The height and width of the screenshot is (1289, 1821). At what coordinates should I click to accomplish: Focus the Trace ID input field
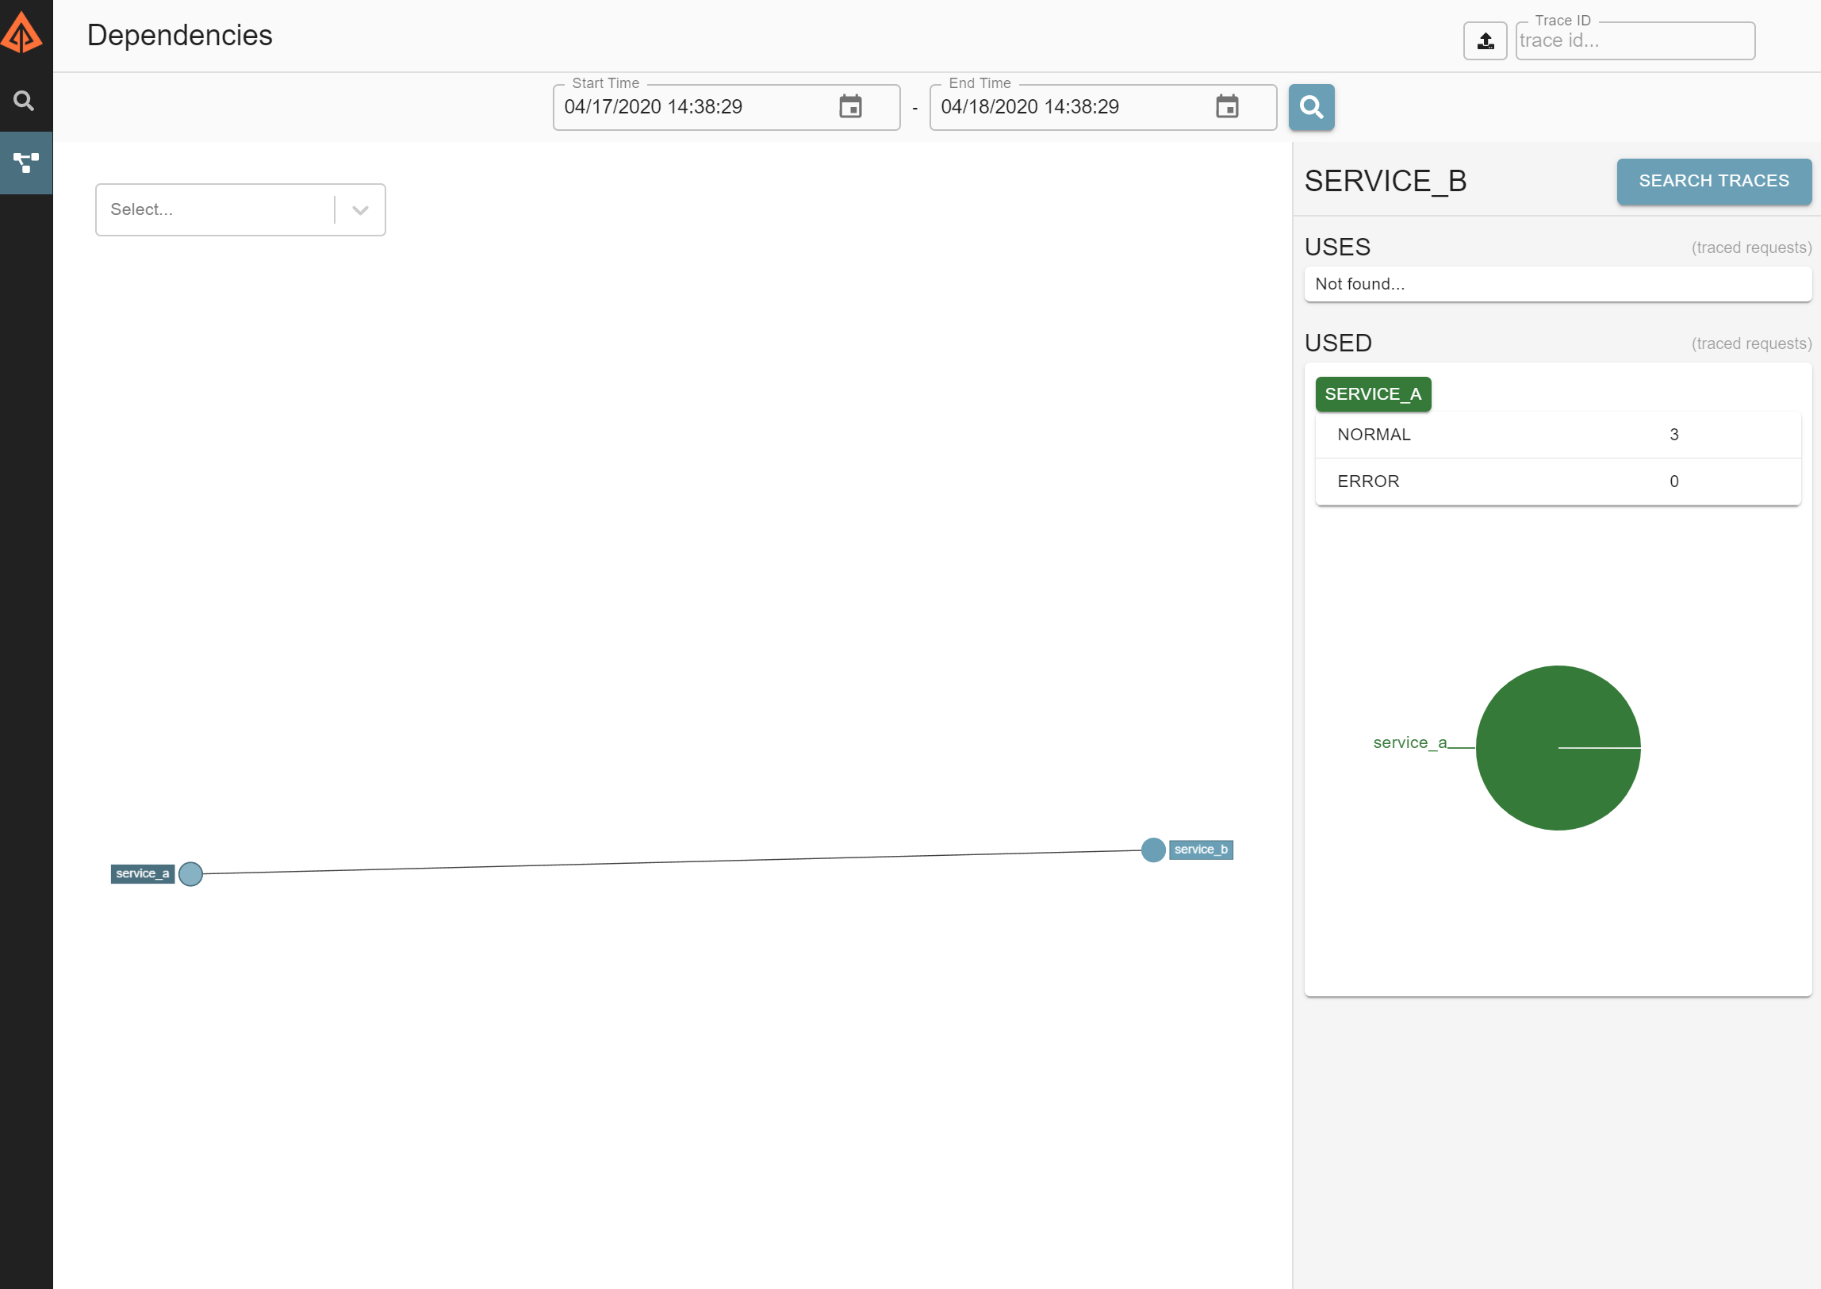[1635, 41]
